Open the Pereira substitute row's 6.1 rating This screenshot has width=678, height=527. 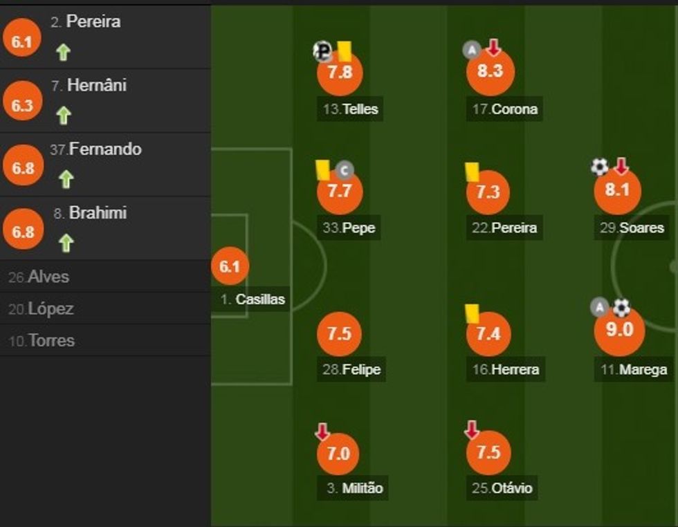21,41
